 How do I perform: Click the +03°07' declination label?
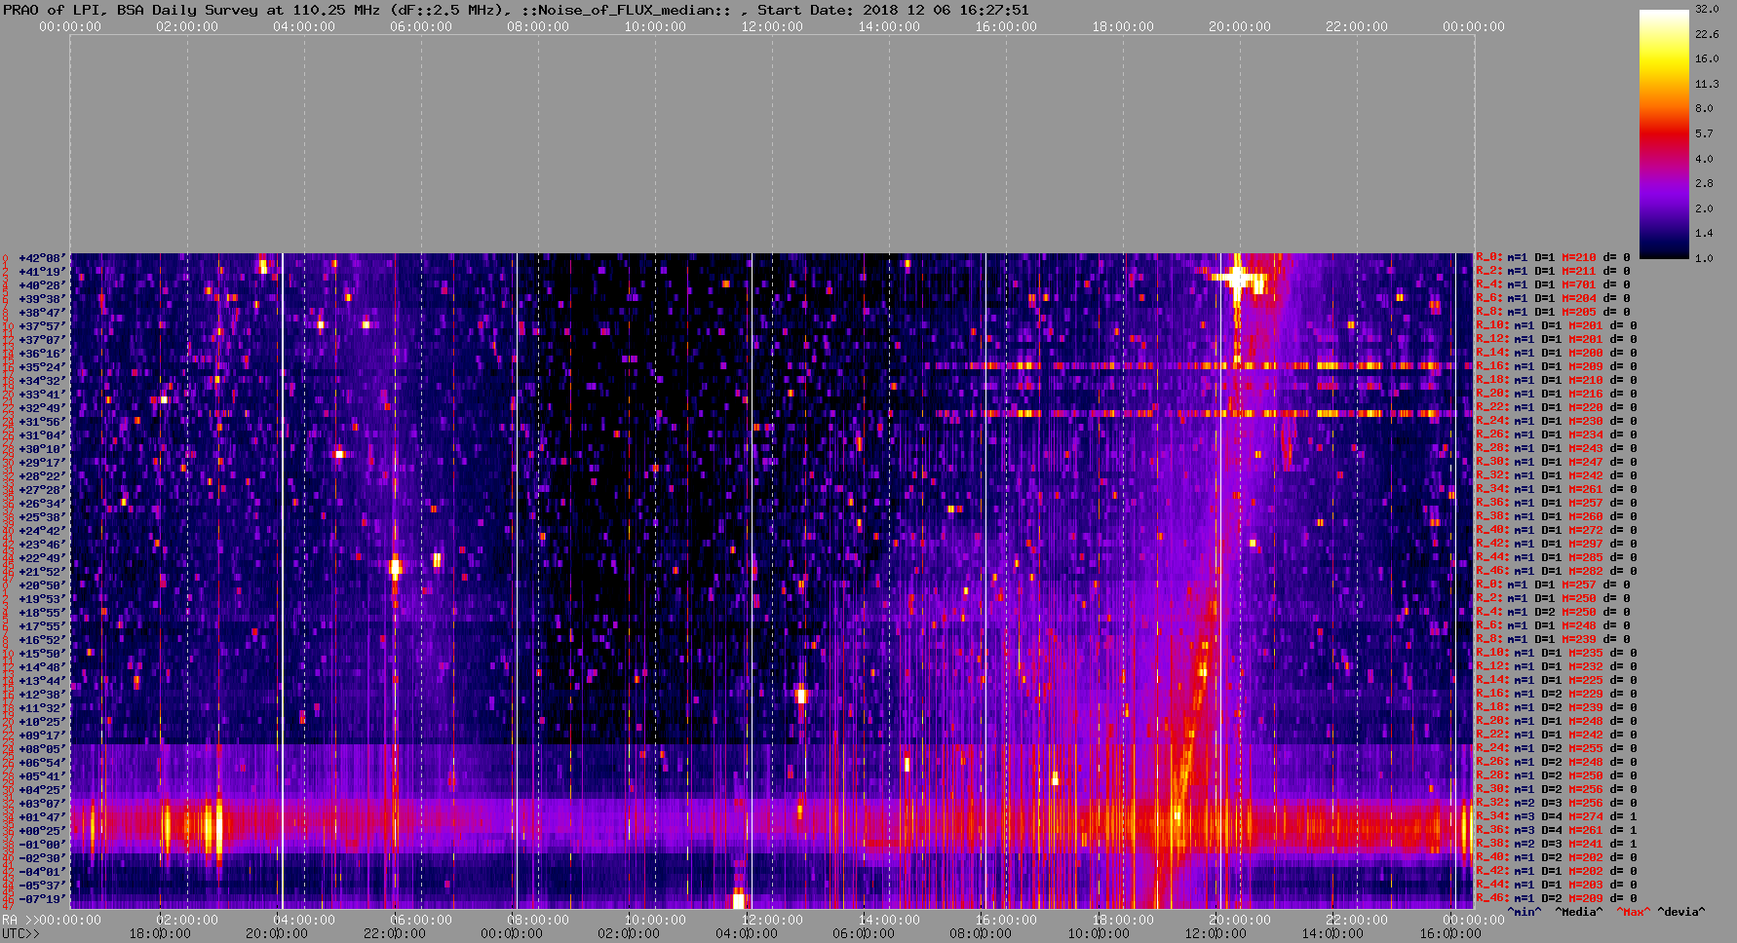point(43,804)
